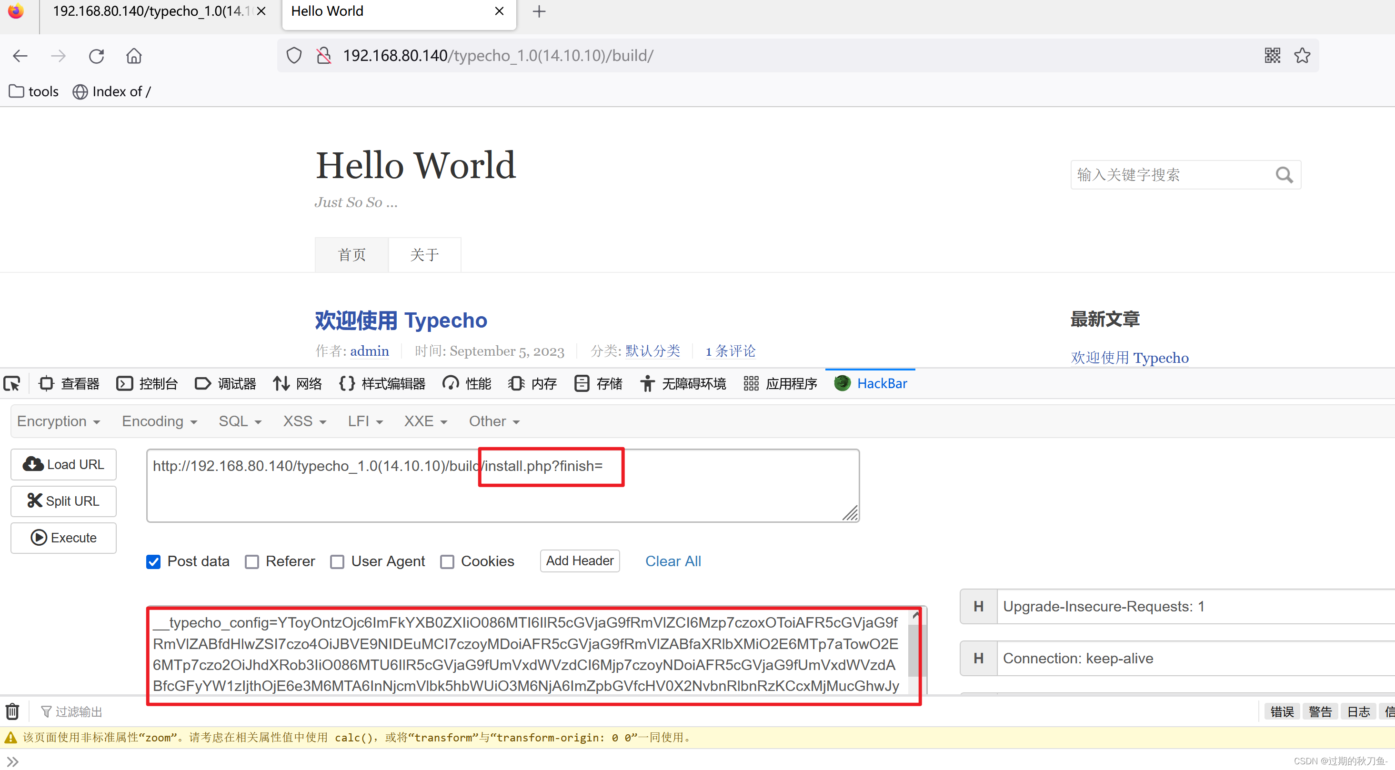Open the 应用程序 application panel
The height and width of the screenshot is (770, 1395).
[780, 384]
